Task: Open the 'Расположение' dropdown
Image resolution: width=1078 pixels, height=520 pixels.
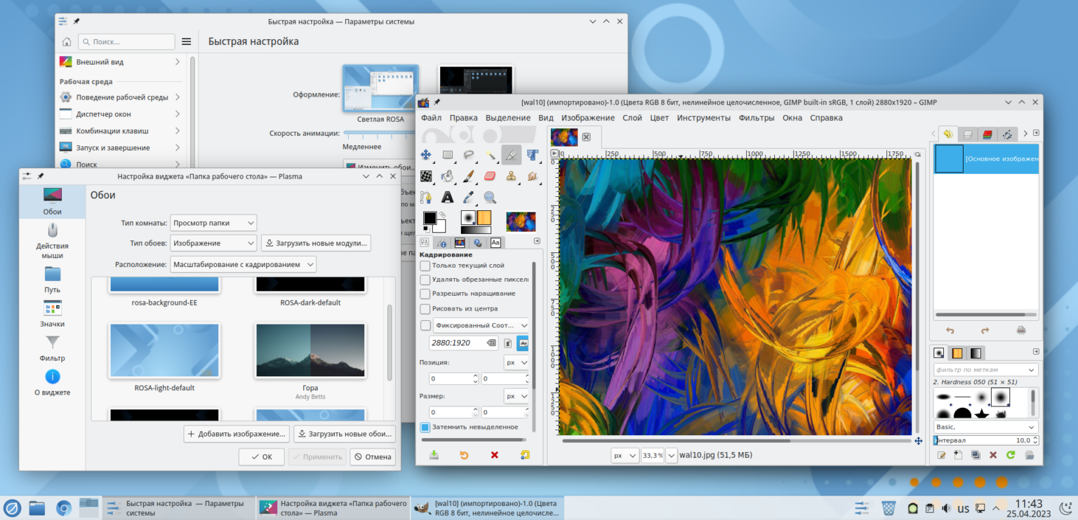Action: [x=244, y=264]
